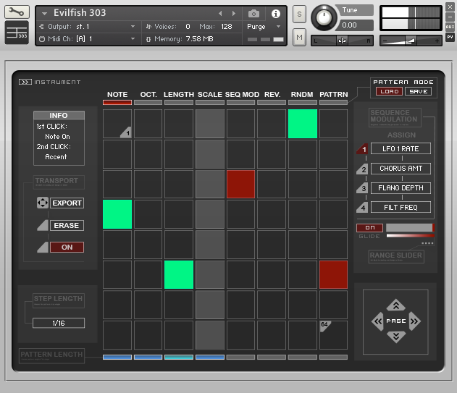Screen dimensions: 457x393
Task: Take a snapshot with the camera icon
Action: [x=253, y=14]
